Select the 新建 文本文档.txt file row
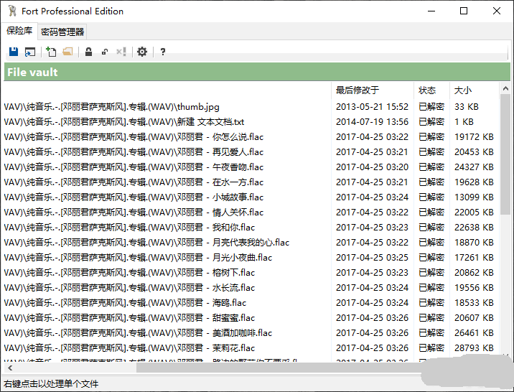 [144, 122]
